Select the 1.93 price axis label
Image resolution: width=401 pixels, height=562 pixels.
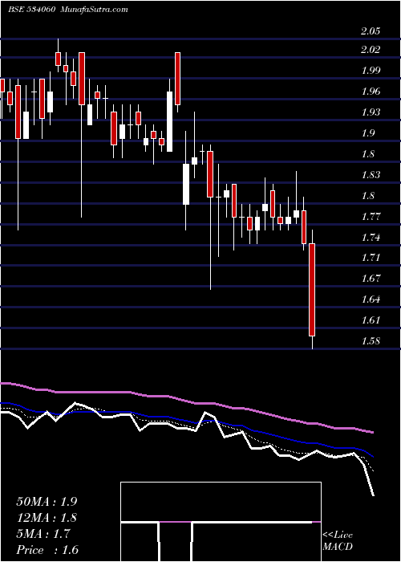tap(371, 112)
